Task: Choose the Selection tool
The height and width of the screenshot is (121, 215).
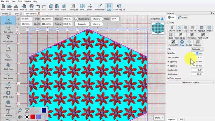Action: [x=8, y=21]
